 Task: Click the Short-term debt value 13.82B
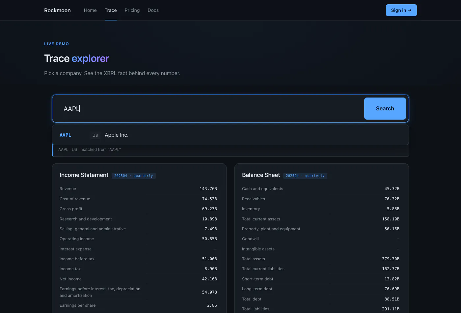392,279
